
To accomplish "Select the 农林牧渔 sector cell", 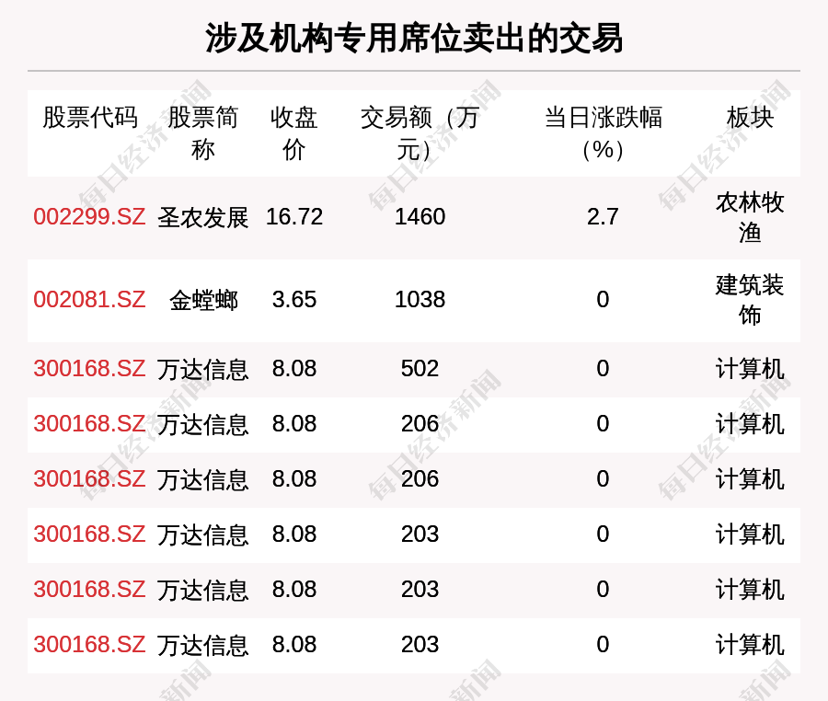I will (750, 217).
